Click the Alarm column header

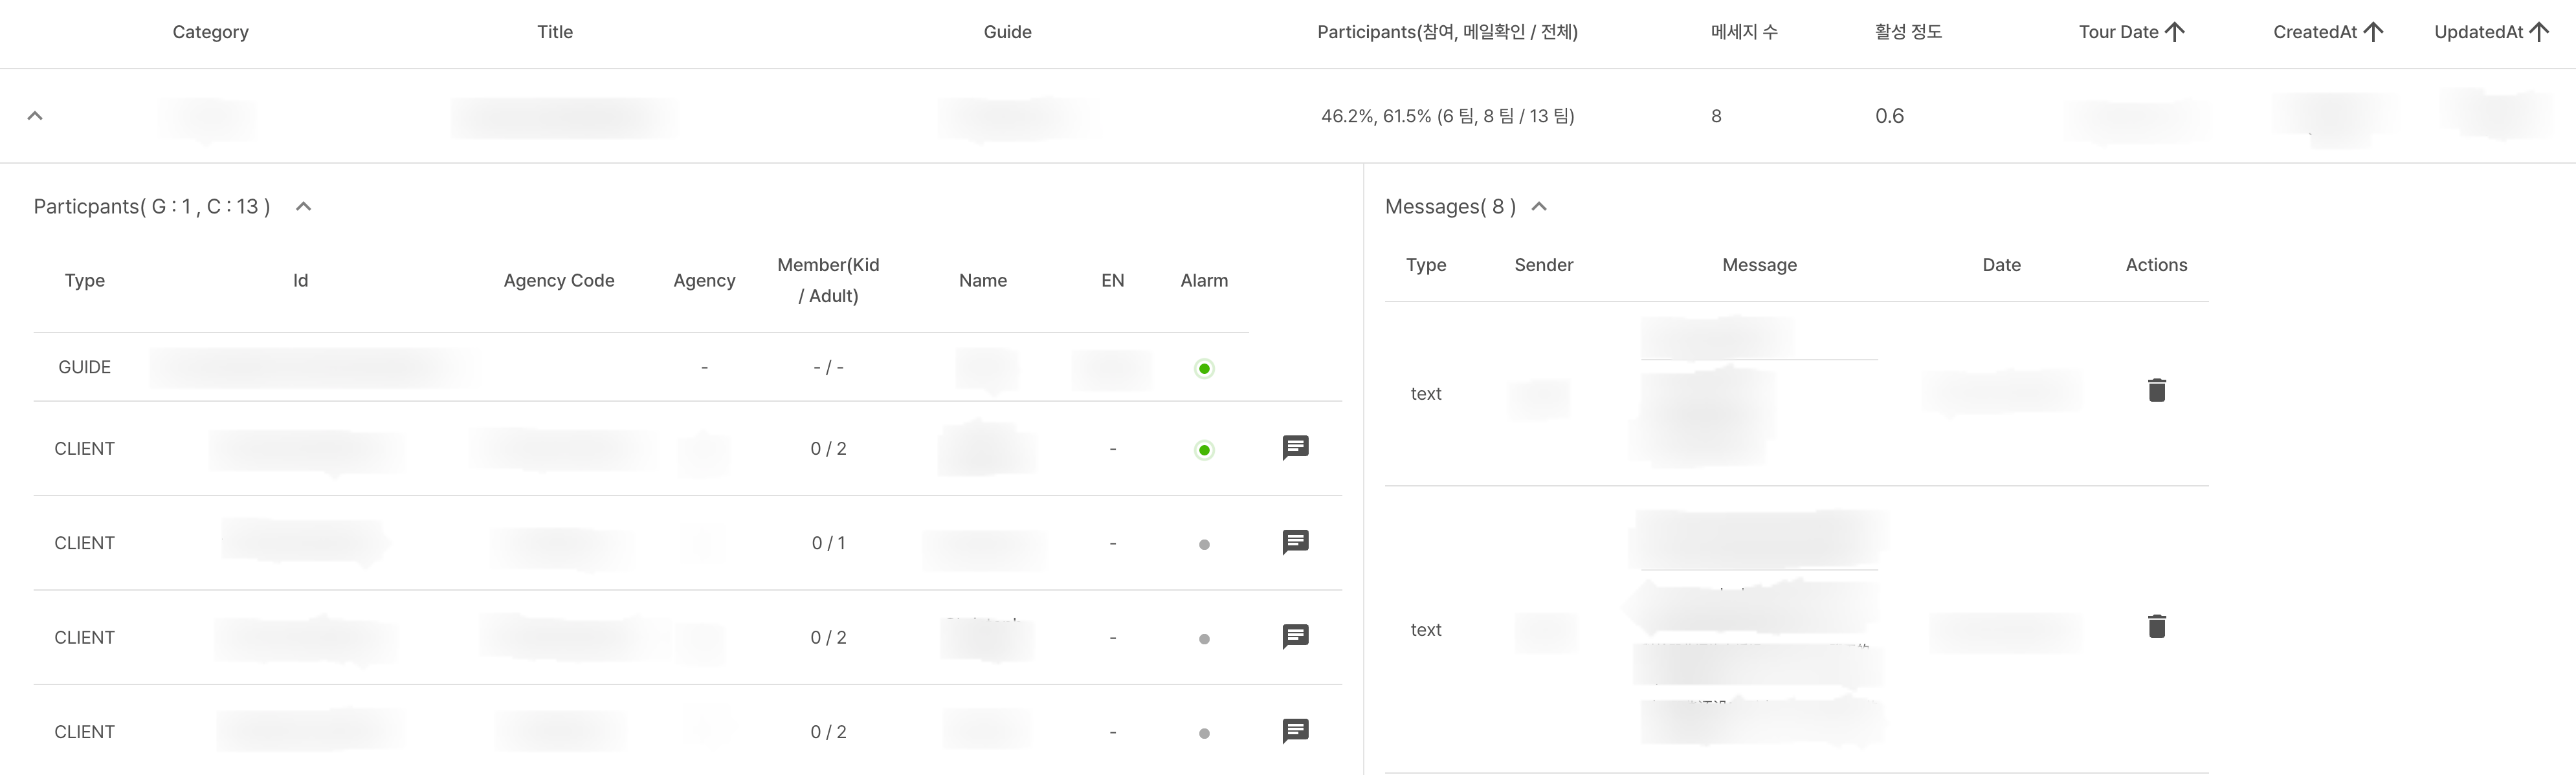pos(1204,281)
